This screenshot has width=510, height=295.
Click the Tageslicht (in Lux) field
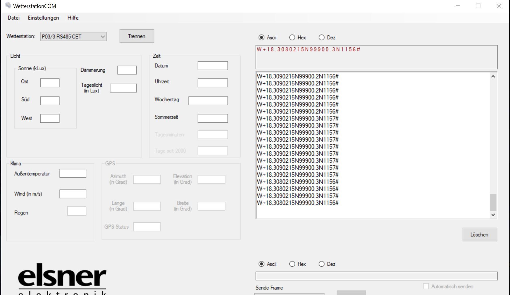click(x=123, y=88)
